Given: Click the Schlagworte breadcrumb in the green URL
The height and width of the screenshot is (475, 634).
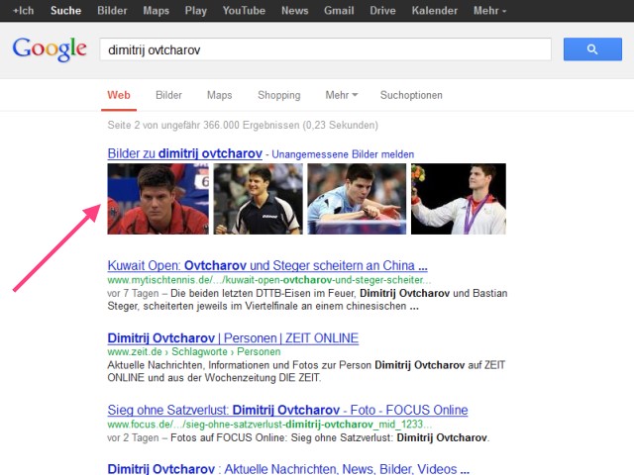Looking at the screenshot, I should (x=199, y=352).
